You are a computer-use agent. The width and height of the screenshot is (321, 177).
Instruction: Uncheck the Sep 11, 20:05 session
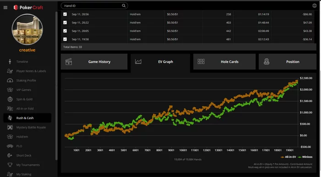point(65,31)
